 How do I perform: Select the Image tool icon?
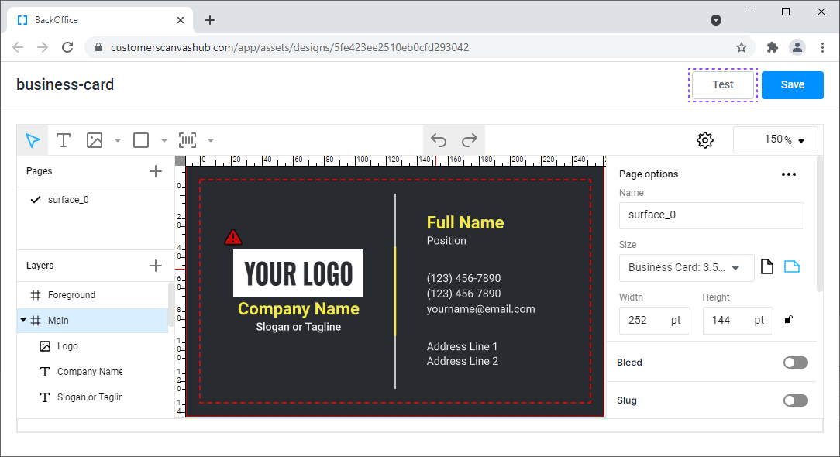pos(95,140)
